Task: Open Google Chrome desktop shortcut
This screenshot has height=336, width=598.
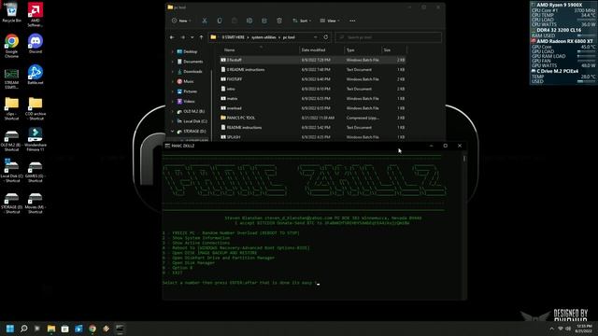Action: coord(11,46)
